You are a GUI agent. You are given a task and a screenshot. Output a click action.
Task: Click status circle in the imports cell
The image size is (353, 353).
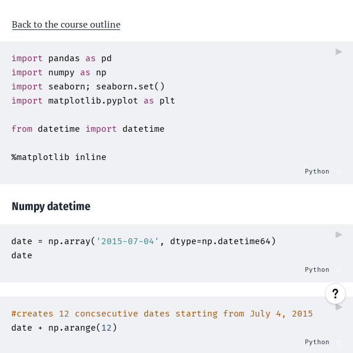coord(338,172)
